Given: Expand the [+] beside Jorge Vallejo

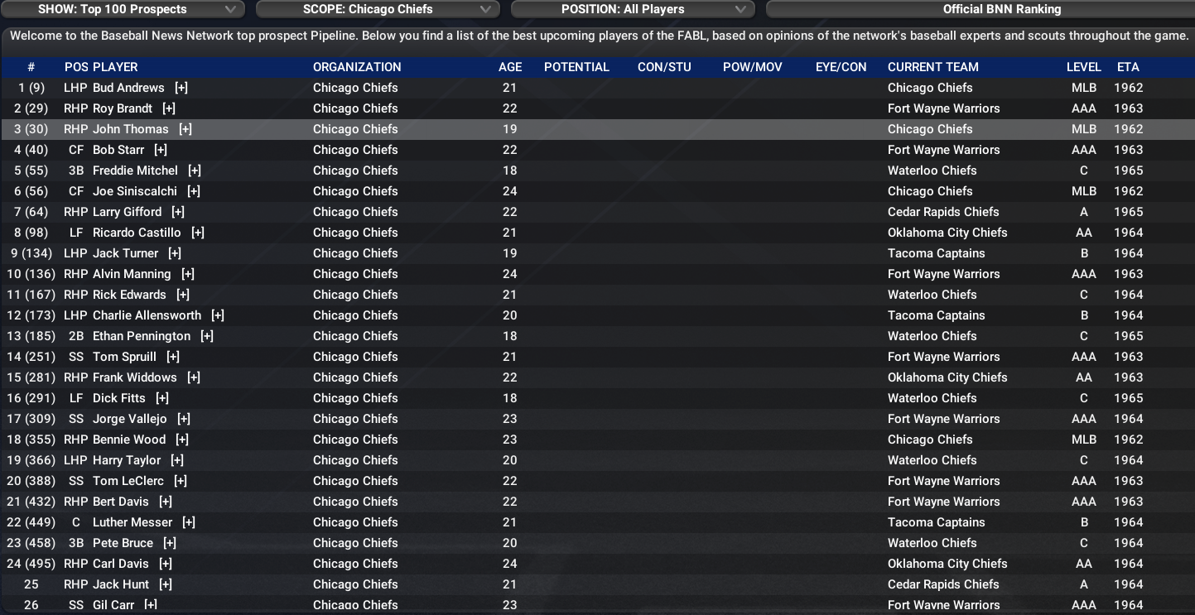Looking at the screenshot, I should 184,419.
